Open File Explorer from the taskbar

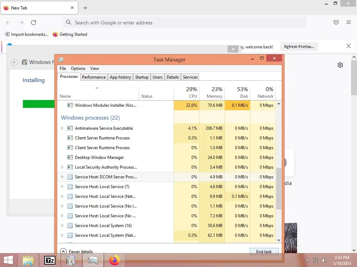tap(28, 260)
